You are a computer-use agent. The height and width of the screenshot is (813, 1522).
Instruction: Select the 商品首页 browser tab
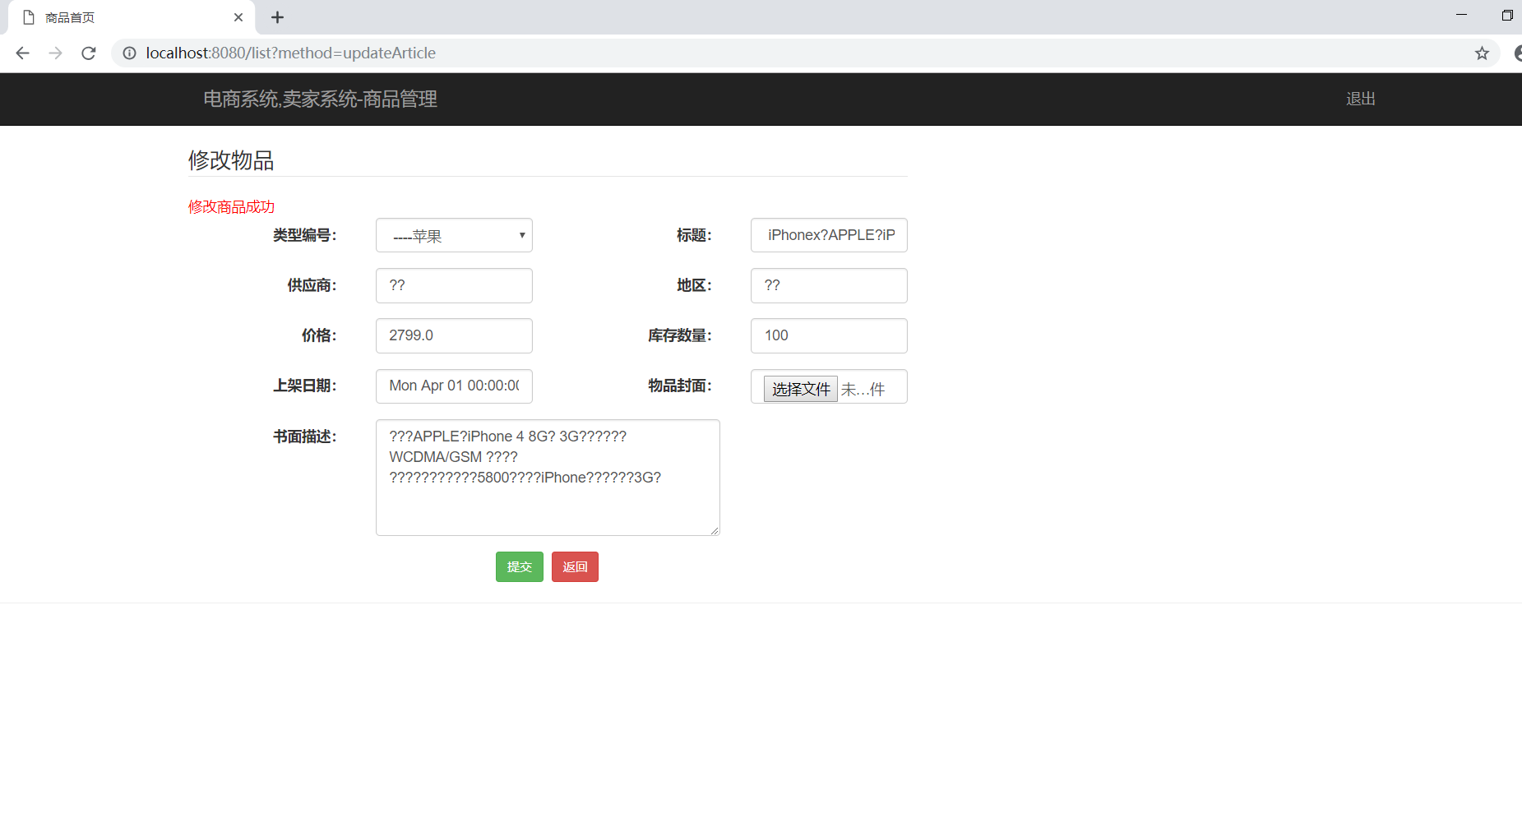(x=132, y=17)
